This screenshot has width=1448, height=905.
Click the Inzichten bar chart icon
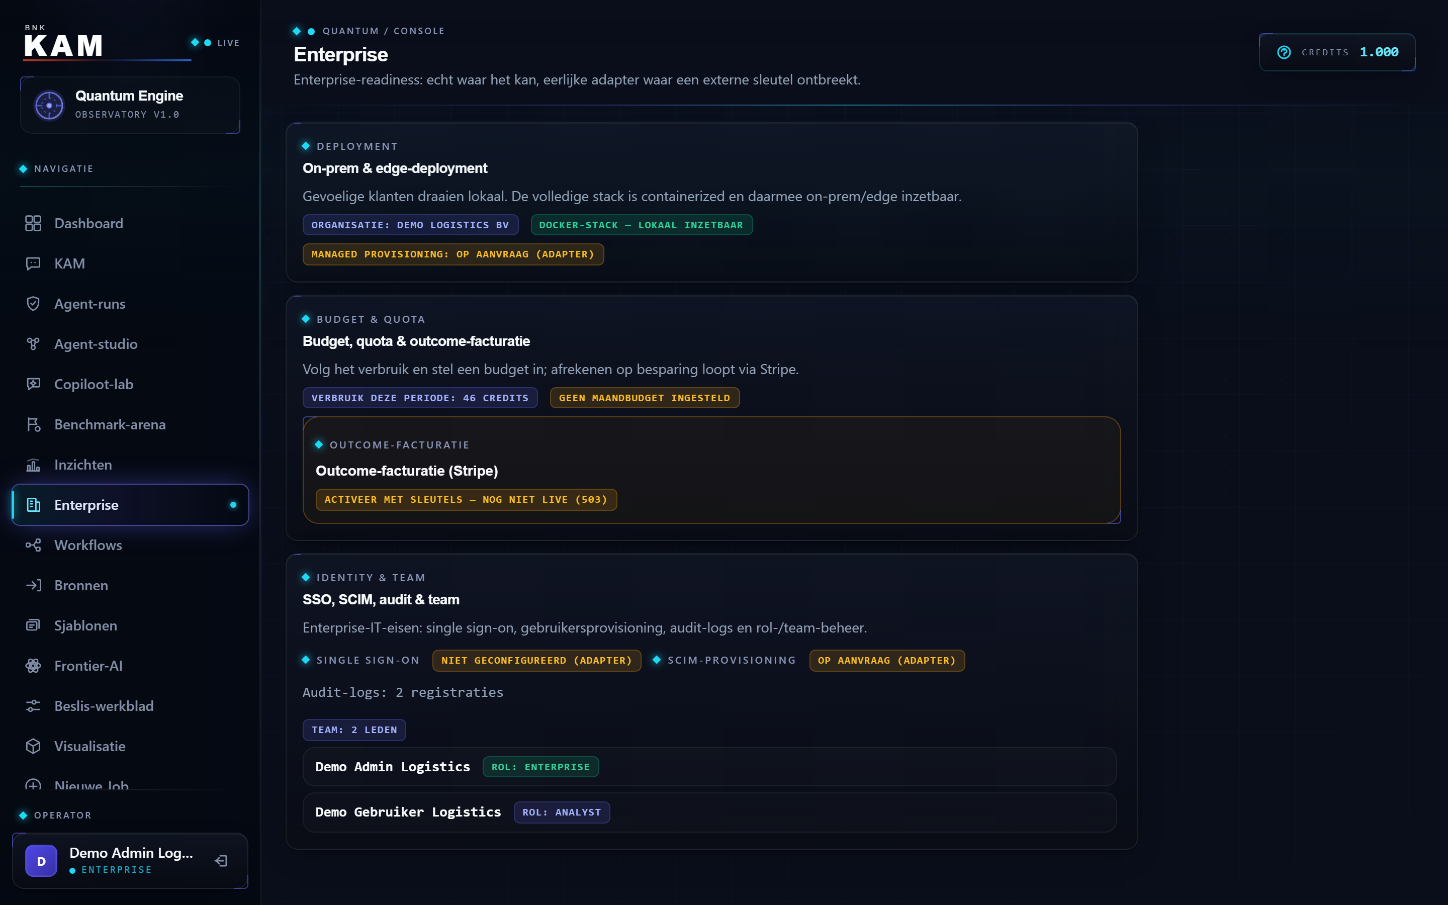tap(33, 465)
